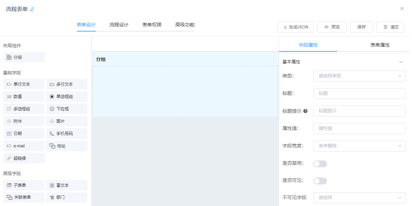
Task: Click the 关联表单 icon
Action: point(10,197)
